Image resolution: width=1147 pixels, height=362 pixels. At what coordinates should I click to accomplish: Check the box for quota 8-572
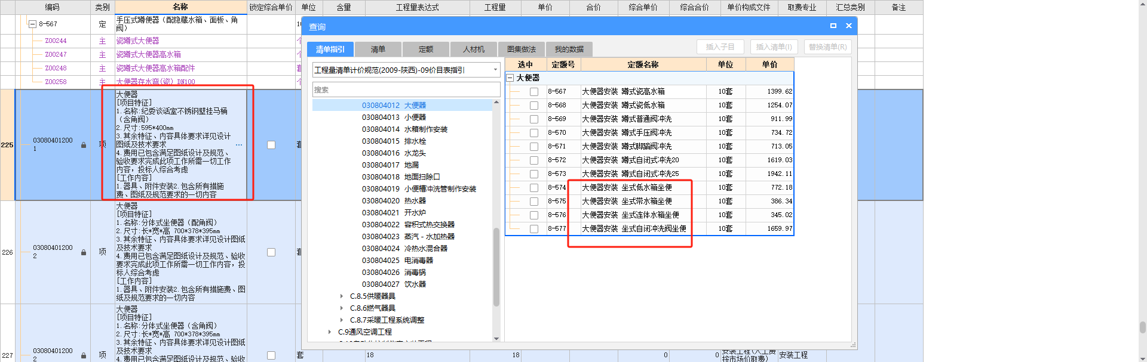pos(534,160)
